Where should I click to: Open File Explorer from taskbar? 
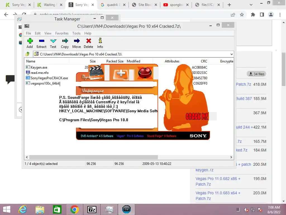pos(40,209)
